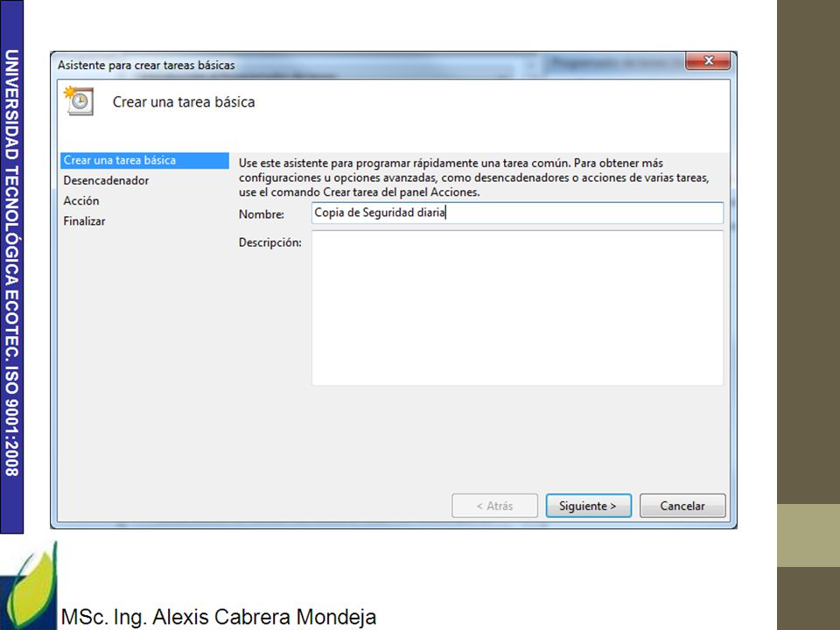Click the Universidad Tecnológica ECOTEC vertical banner
The image size is (840, 630).
11,266
